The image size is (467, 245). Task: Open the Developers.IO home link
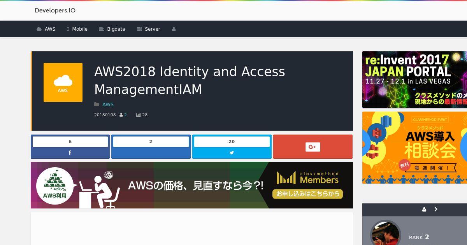point(55,10)
